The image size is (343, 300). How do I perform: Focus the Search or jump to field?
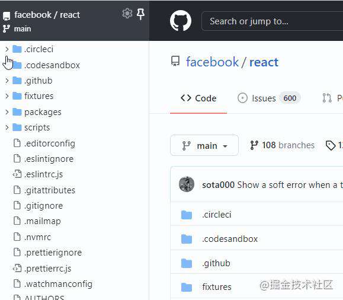coord(272,21)
